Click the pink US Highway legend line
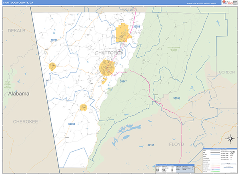This screenshot has height=174, width=240. 215,168
